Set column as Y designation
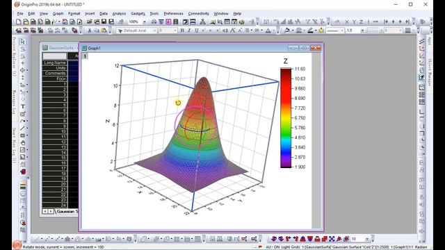445x250 pixels. pos(354,22)
